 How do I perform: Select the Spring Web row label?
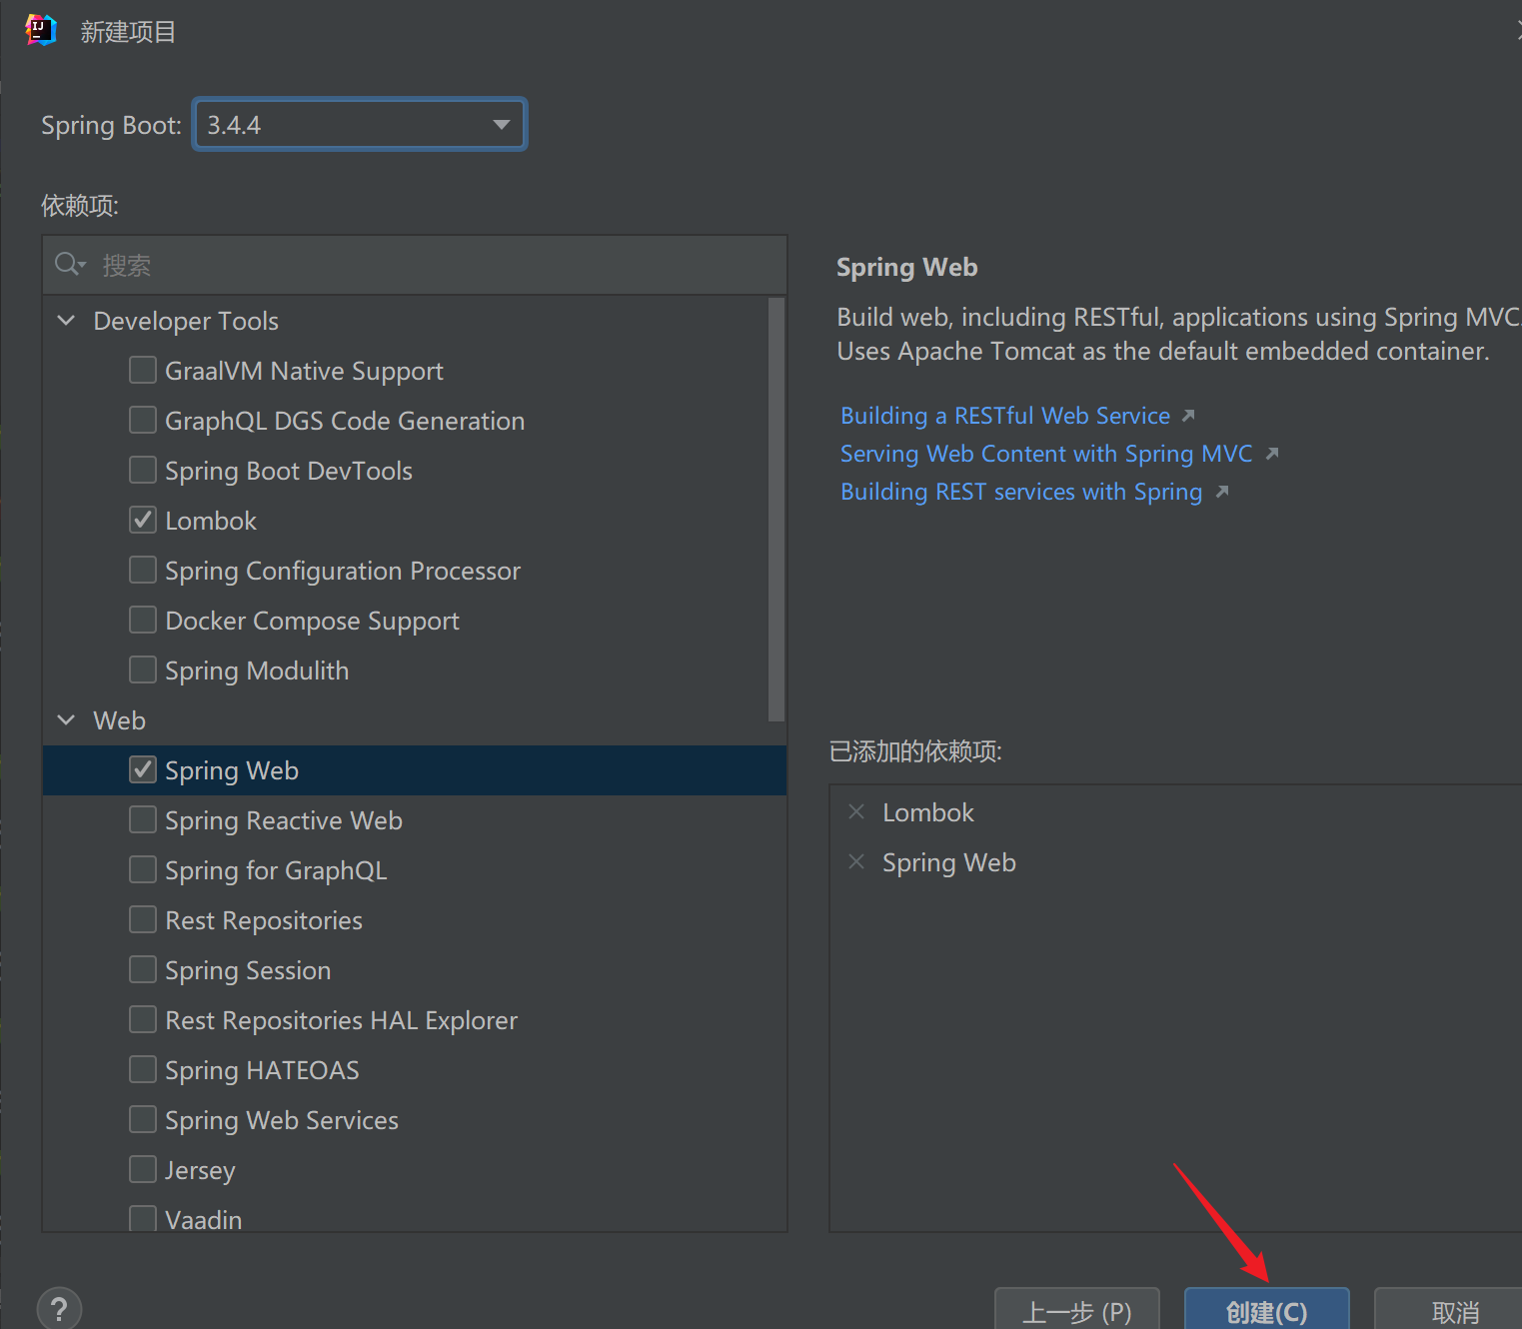pos(232,770)
